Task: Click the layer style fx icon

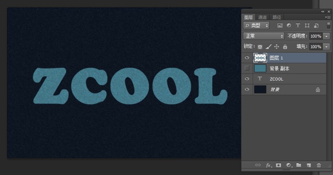Action: tap(268, 165)
